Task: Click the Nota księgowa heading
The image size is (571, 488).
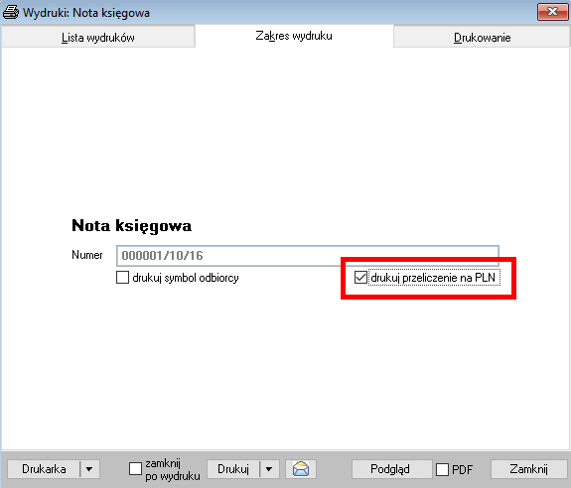Action: (131, 226)
